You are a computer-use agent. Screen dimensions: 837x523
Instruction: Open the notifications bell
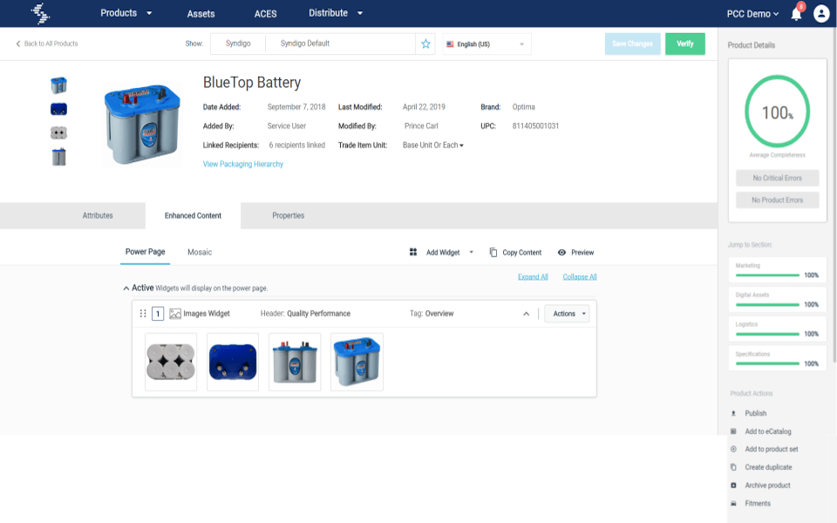point(796,14)
